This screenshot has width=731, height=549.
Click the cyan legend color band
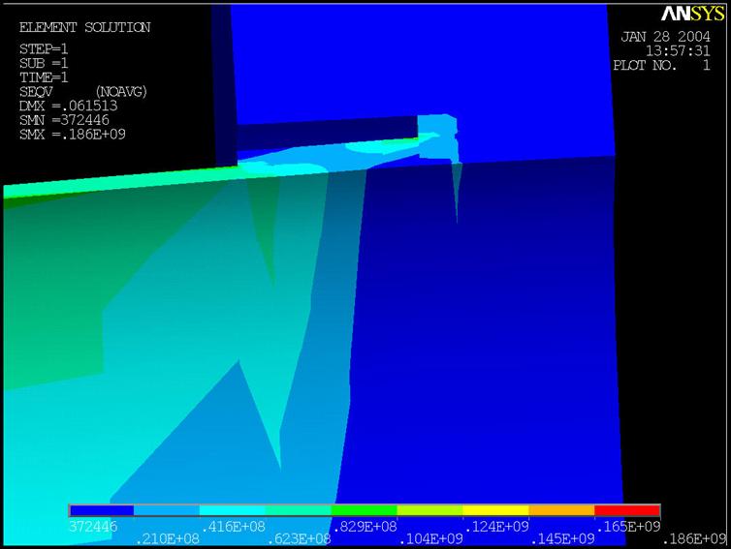[x=232, y=510]
